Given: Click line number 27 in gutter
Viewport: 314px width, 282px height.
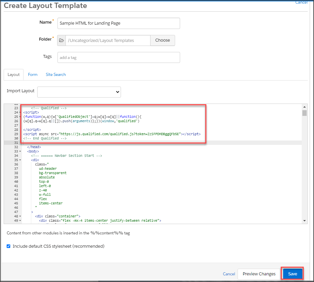Looking at the screenshot, I should [16, 126].
